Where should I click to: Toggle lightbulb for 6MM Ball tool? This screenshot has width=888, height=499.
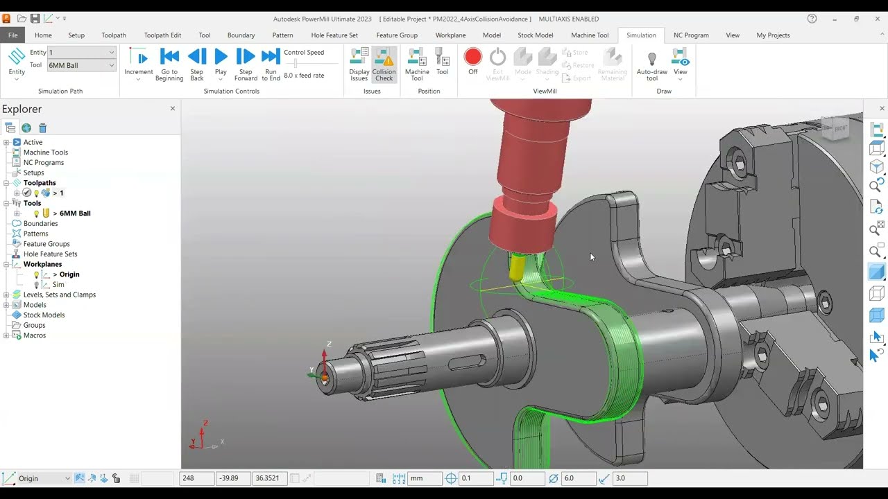click(36, 213)
